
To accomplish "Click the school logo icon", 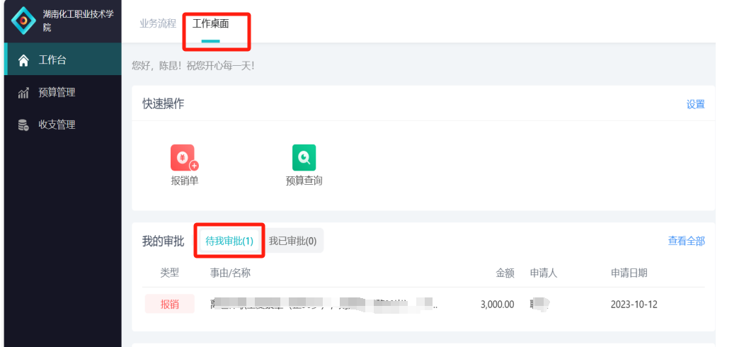I will (x=23, y=21).
